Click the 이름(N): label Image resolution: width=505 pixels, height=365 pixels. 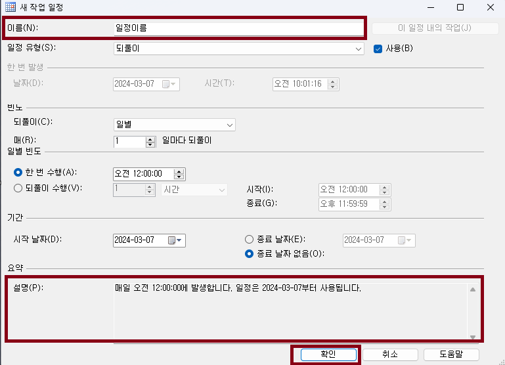click(x=22, y=28)
